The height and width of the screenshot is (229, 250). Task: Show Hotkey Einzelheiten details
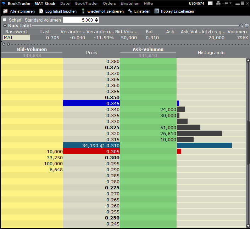tap(174, 11)
